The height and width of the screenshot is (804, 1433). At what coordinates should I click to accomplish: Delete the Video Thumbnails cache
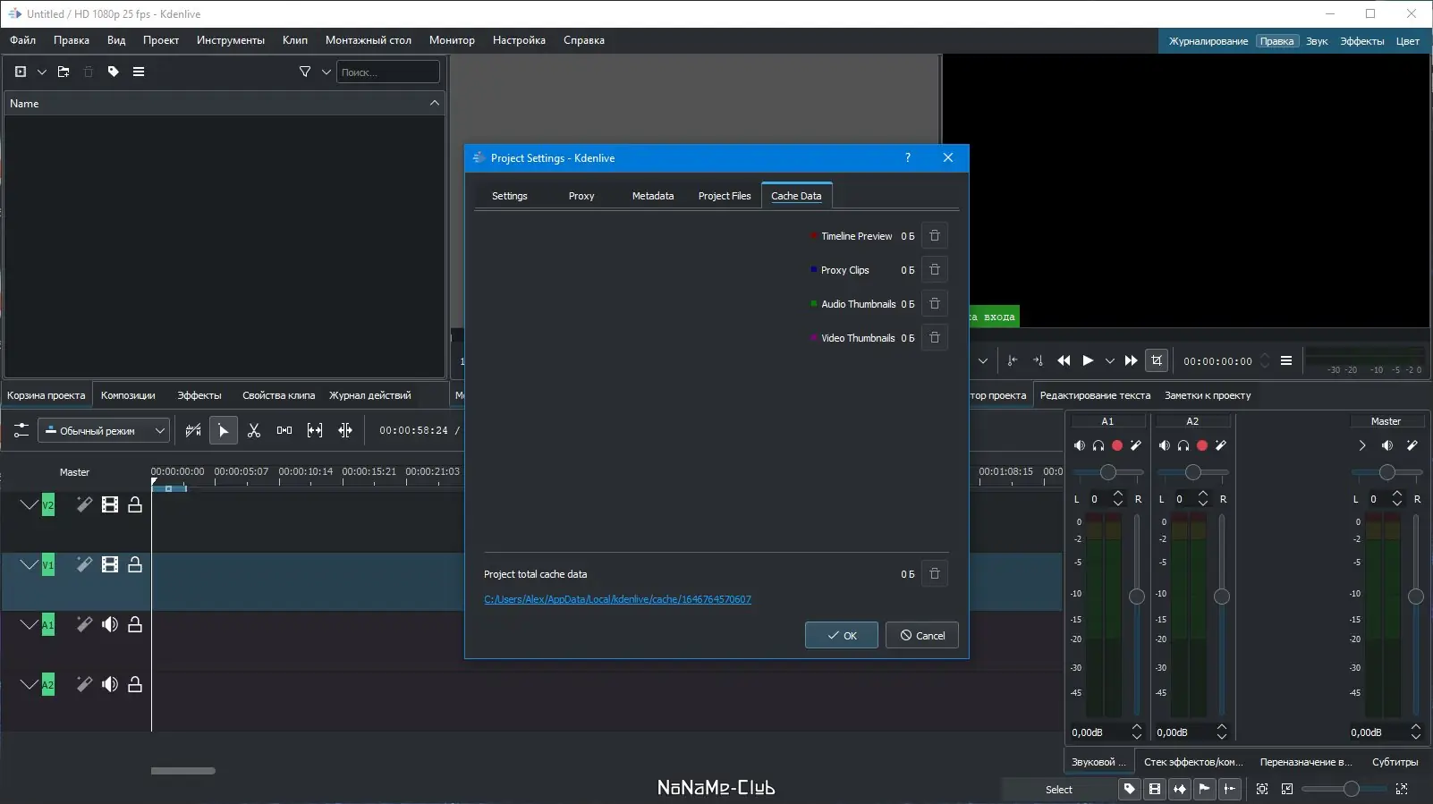[935, 338]
